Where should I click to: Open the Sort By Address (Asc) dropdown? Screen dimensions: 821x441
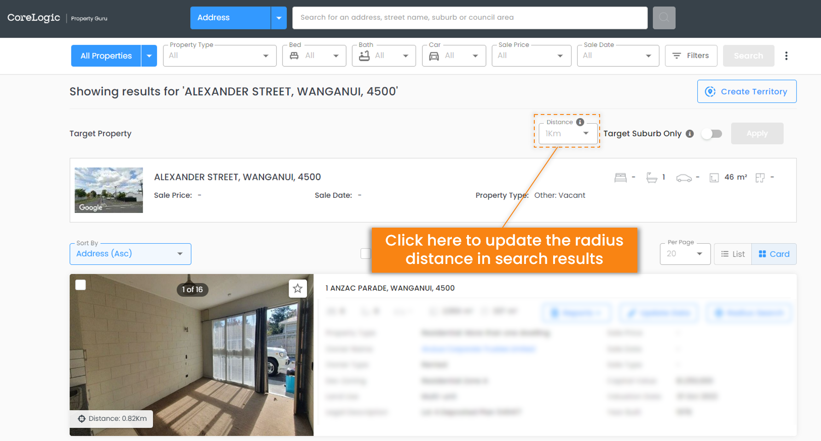pos(130,254)
